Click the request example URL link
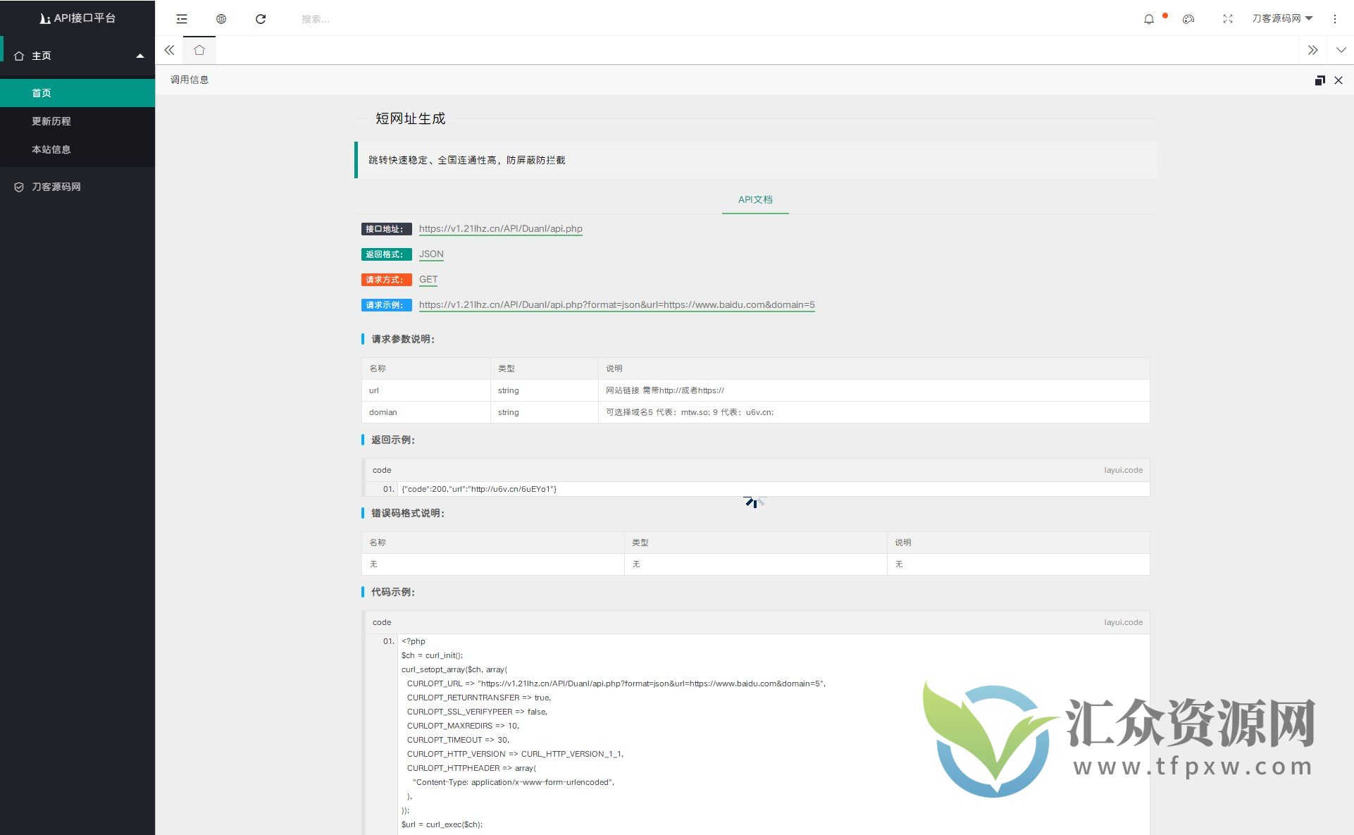The image size is (1354, 835). 616,304
